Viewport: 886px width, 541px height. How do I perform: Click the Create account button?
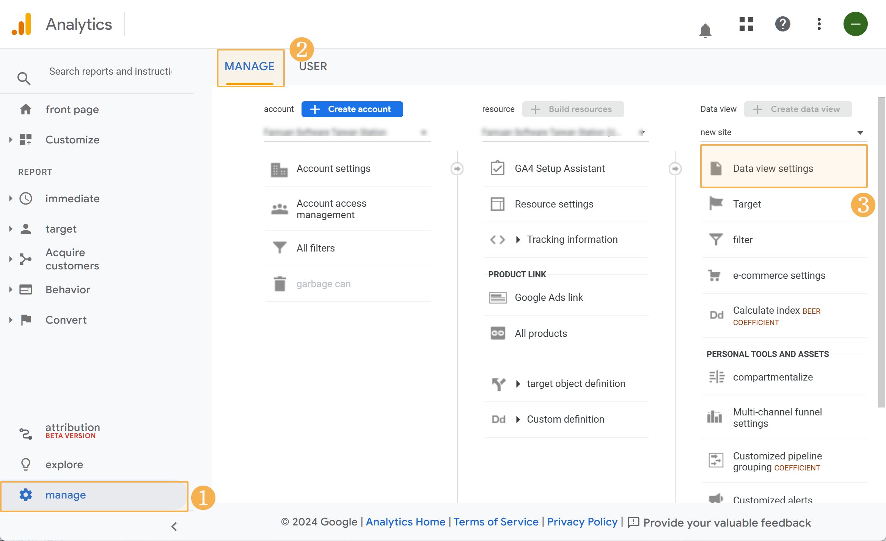point(352,109)
